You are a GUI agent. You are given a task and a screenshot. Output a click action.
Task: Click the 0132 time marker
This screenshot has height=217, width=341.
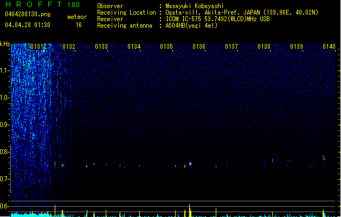(69, 47)
